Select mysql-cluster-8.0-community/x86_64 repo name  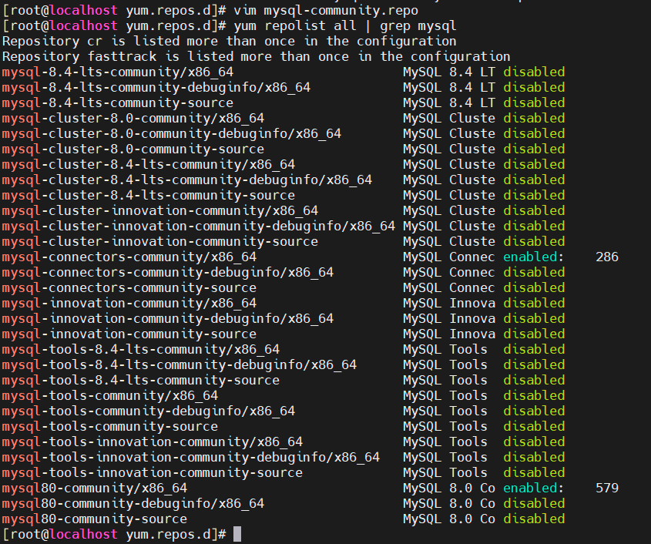[x=133, y=118]
